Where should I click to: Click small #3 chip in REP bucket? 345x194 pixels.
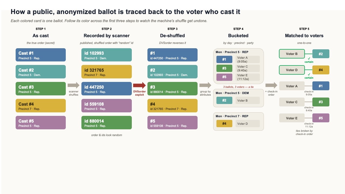[224, 68]
